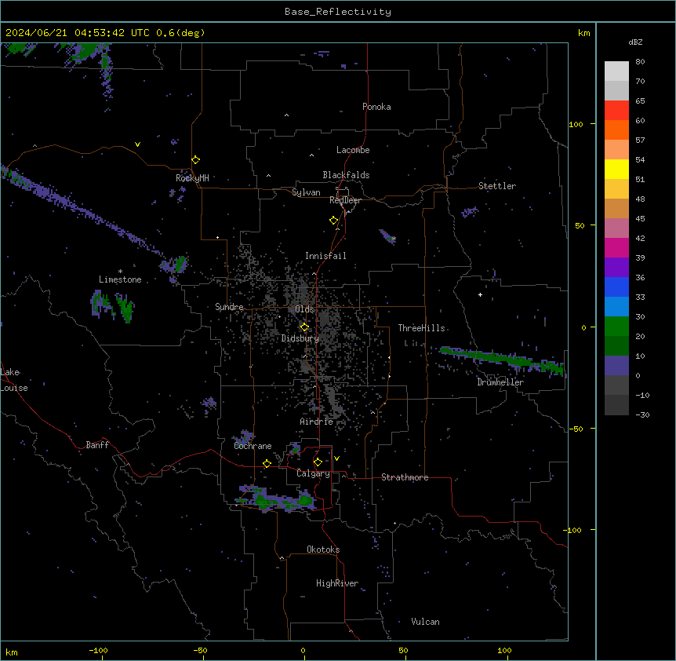Click the purple 39 dBZ legend swatch
This screenshot has height=661, width=676.
[616, 267]
